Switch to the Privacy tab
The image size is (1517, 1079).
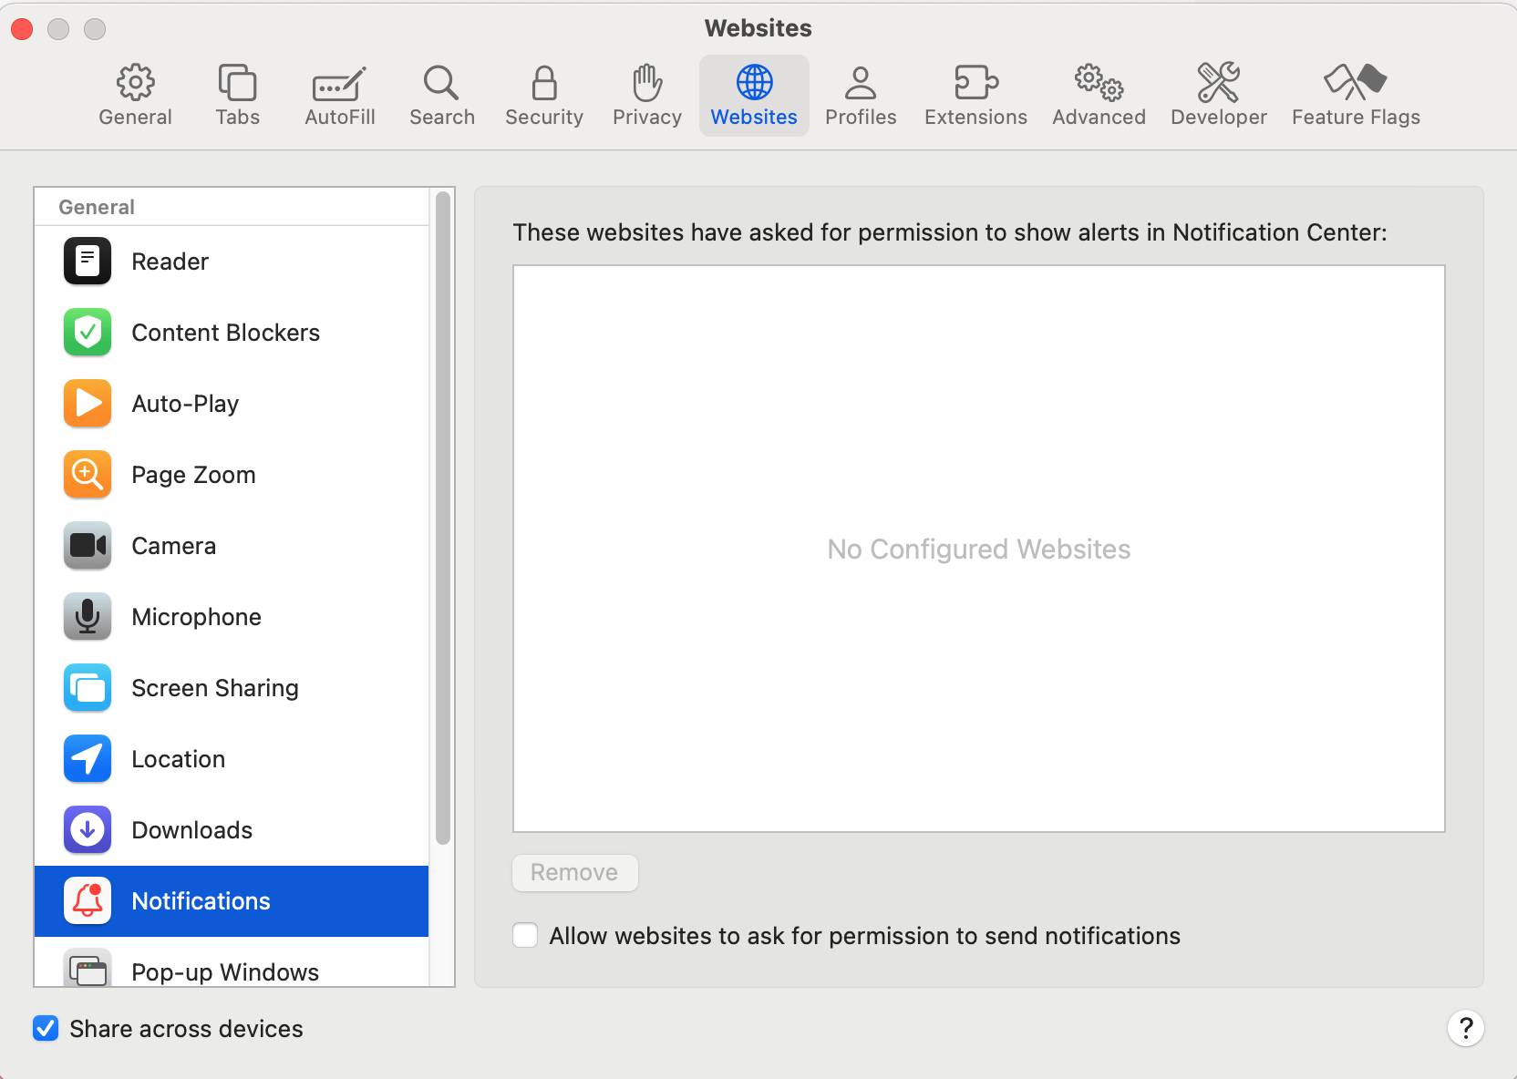(646, 95)
